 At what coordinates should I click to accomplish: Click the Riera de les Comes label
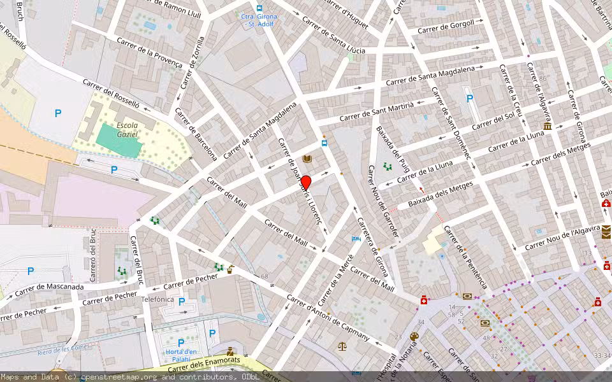[64, 349]
